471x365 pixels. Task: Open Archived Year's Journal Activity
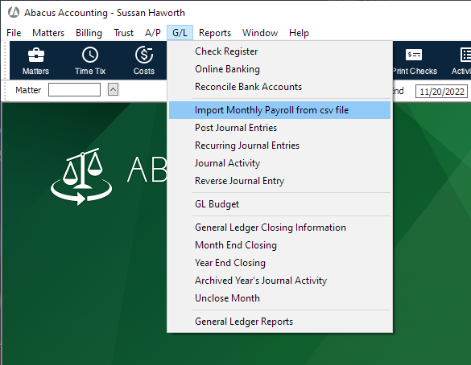279,281
